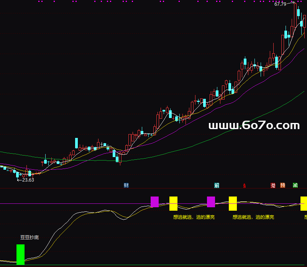
Task: Click the second yellow sell signal block
Action: tap(233, 203)
